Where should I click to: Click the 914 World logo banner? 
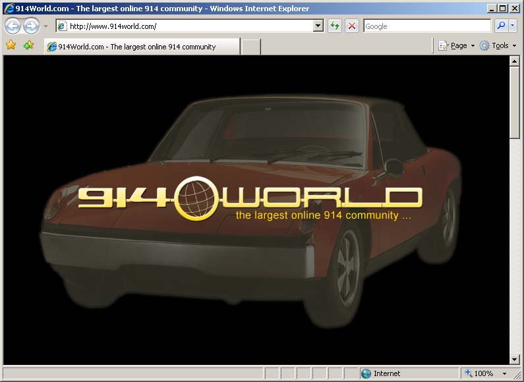coord(250,199)
